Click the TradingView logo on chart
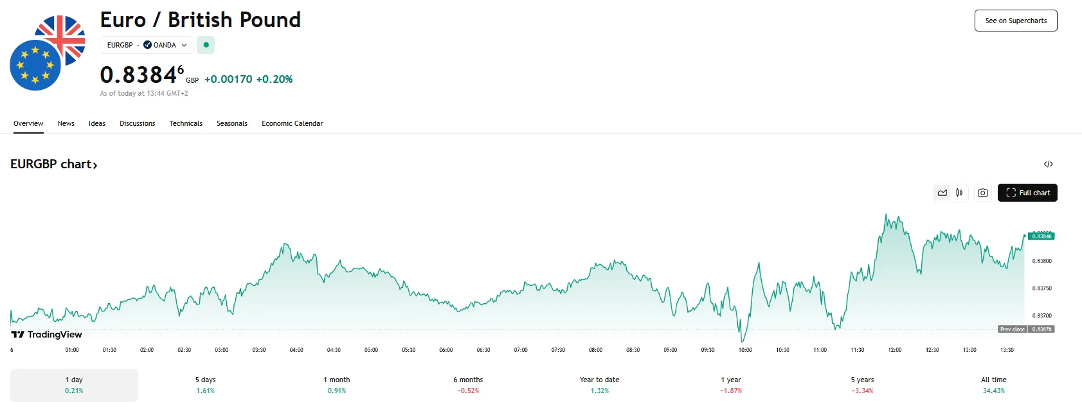 coord(47,335)
